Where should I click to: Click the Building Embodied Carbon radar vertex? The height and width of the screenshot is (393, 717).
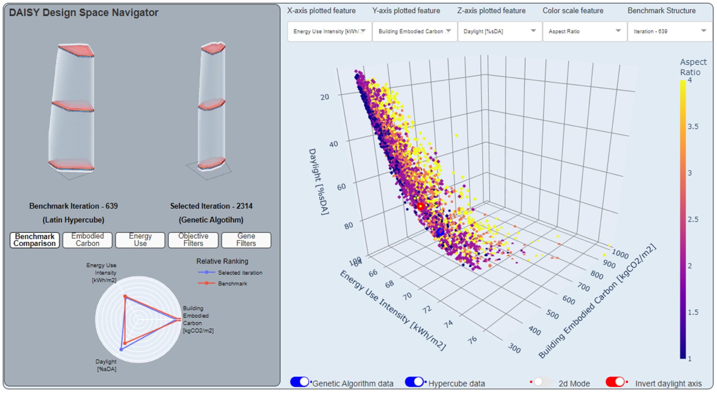179,319
